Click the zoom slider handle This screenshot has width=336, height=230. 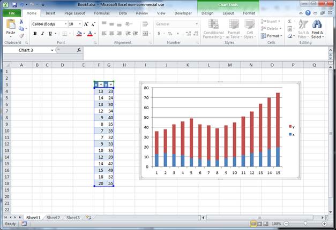pos(305,224)
